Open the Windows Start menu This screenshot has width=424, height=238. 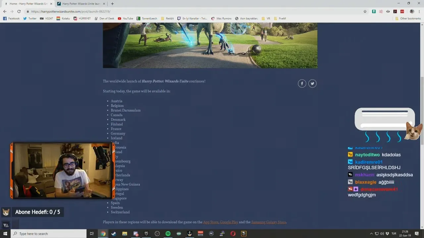click(x=5, y=233)
